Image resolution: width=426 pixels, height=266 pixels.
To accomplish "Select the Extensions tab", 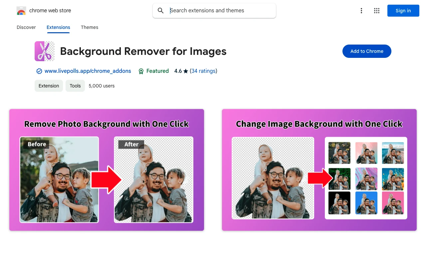I will [x=58, y=27].
